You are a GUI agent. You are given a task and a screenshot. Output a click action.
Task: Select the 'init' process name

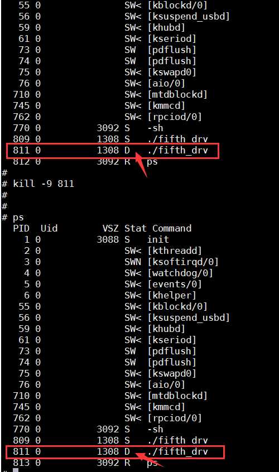[158, 239]
